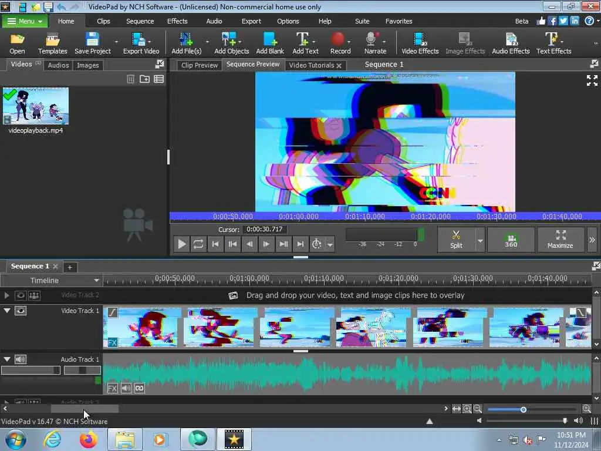Adjust Audio Track 1 volume slider

[31, 371]
